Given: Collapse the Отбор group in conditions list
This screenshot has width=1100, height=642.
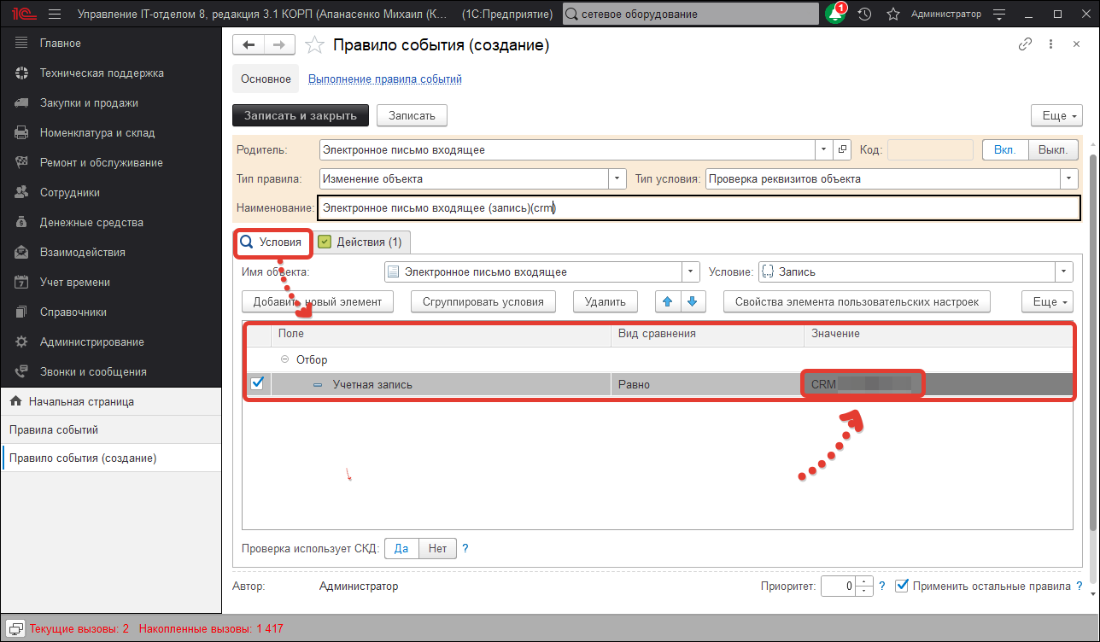Looking at the screenshot, I should click(284, 359).
